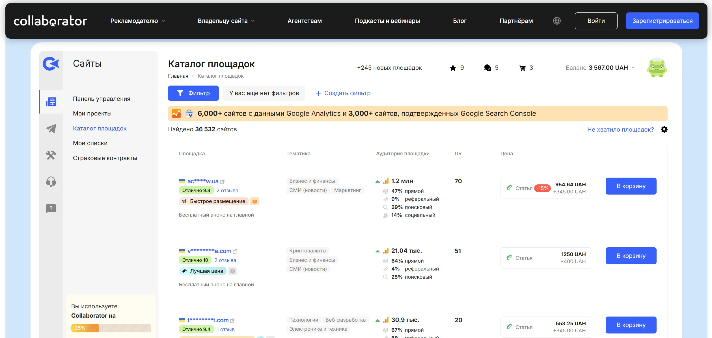Open support via headset sidebar icon
The height and width of the screenshot is (338, 712).
[51, 182]
